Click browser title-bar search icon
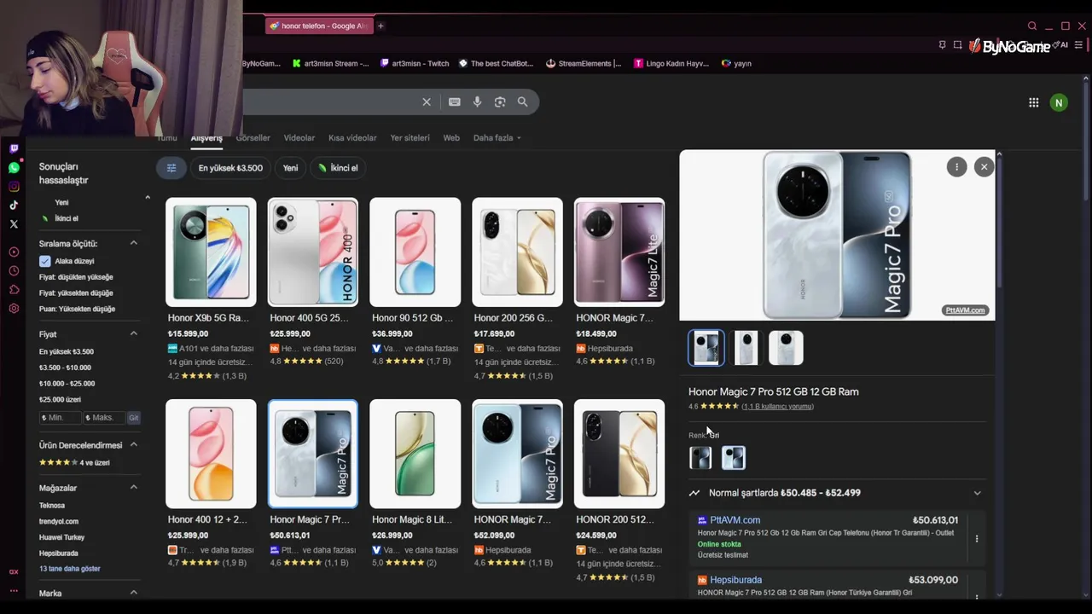 [1032, 26]
